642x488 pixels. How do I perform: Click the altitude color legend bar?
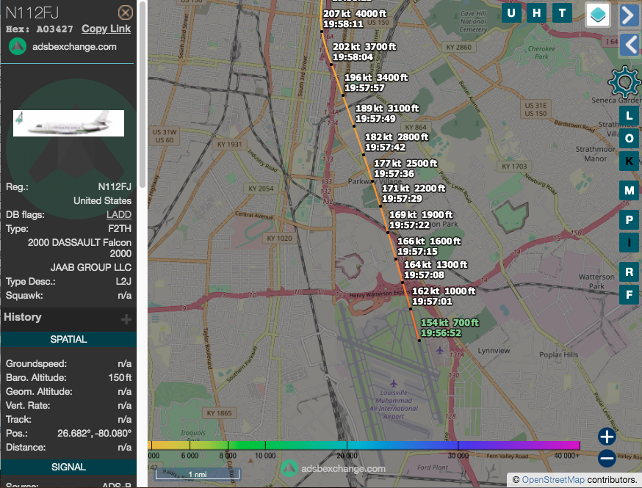tap(364, 445)
